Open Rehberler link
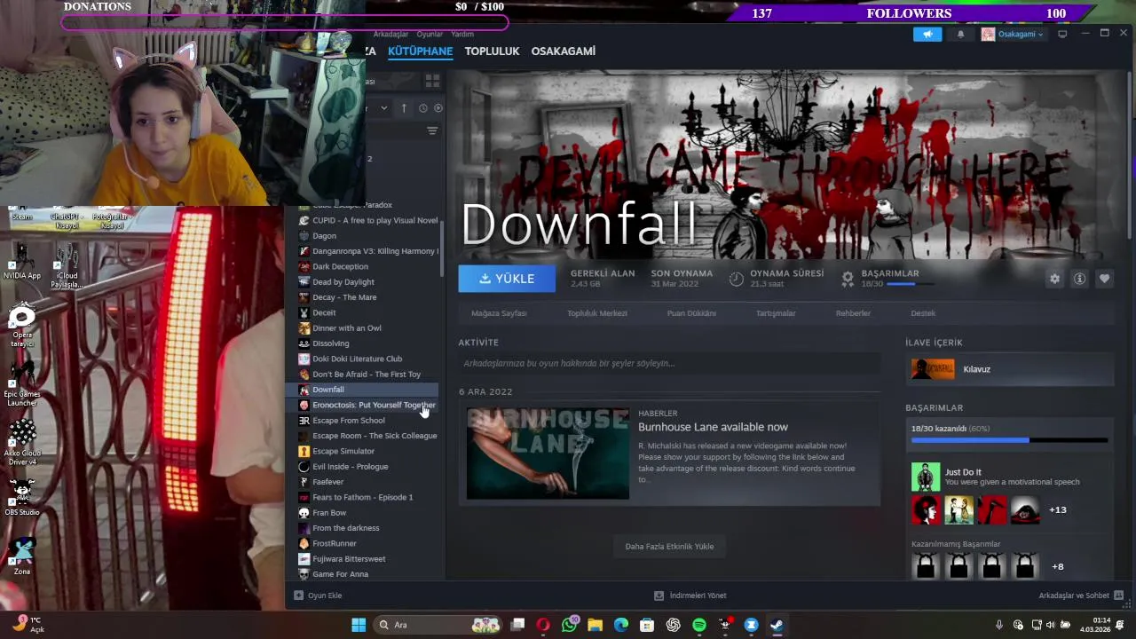 (x=853, y=313)
